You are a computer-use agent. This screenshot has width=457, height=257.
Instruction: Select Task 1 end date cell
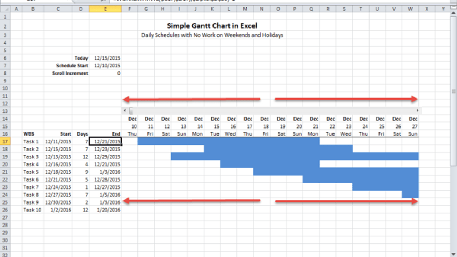pos(105,141)
